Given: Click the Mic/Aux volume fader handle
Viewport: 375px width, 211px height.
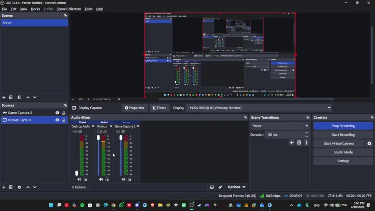Looking at the screenshot, I should [98, 138].
